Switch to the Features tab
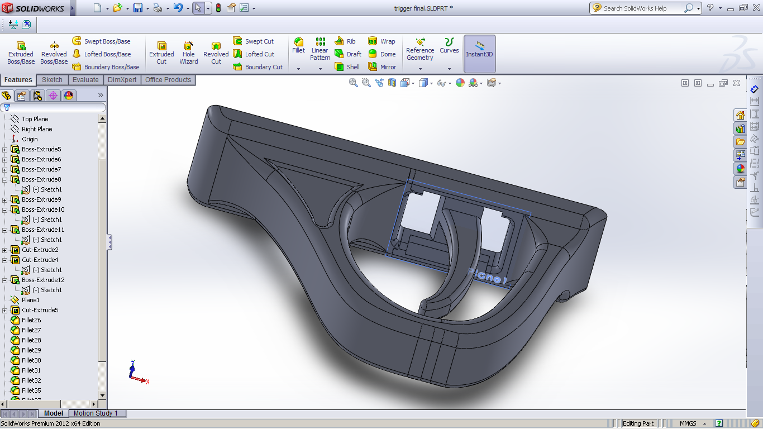The height and width of the screenshot is (429, 763). pos(18,80)
